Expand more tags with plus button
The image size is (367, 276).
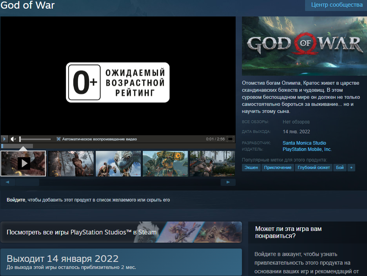coord(351,167)
